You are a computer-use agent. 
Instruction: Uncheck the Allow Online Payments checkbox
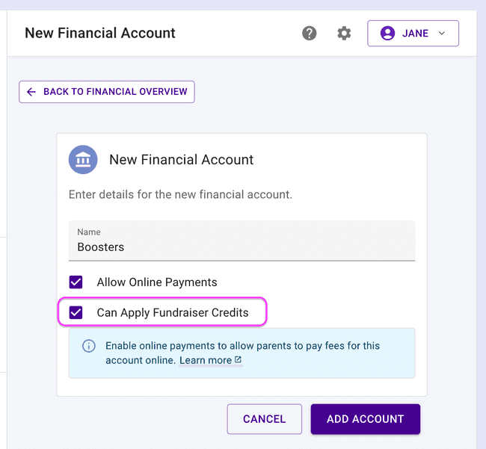coord(76,282)
